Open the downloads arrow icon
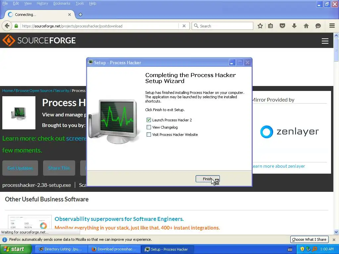The height and width of the screenshot is (254, 339). [x=294, y=26]
